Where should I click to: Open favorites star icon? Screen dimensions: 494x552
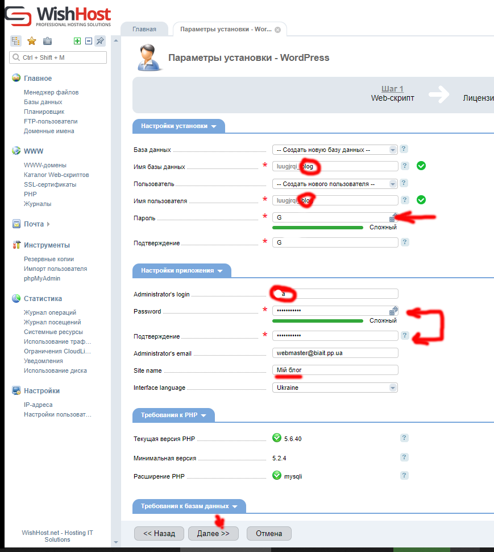32,41
